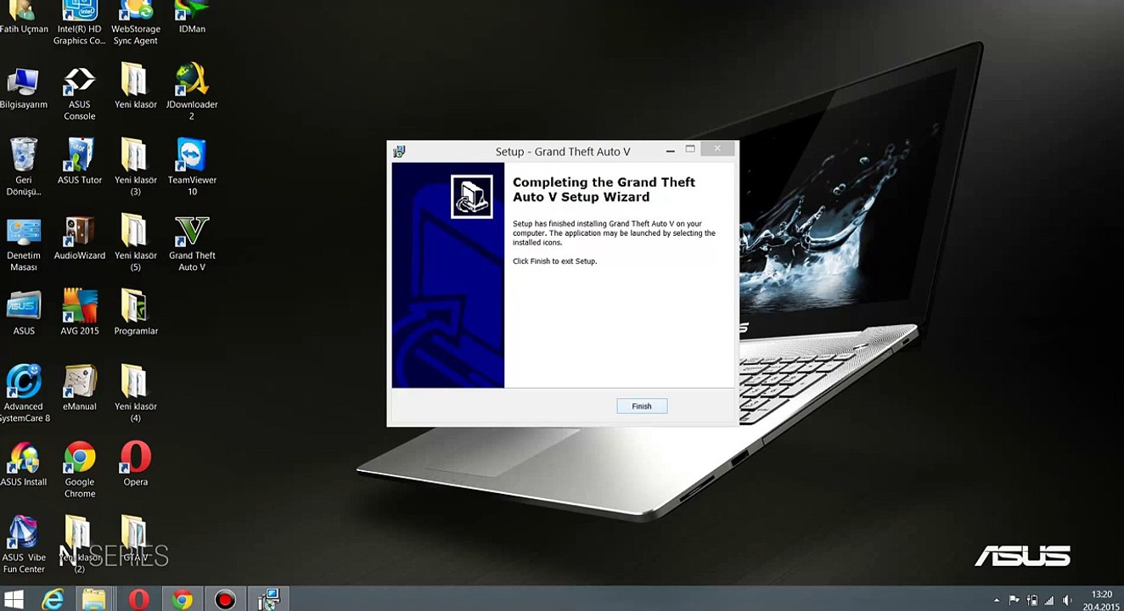Select the unnumbered Yeni klasör folder
Image resolution: width=1124 pixels, height=611 pixels.
[136, 87]
